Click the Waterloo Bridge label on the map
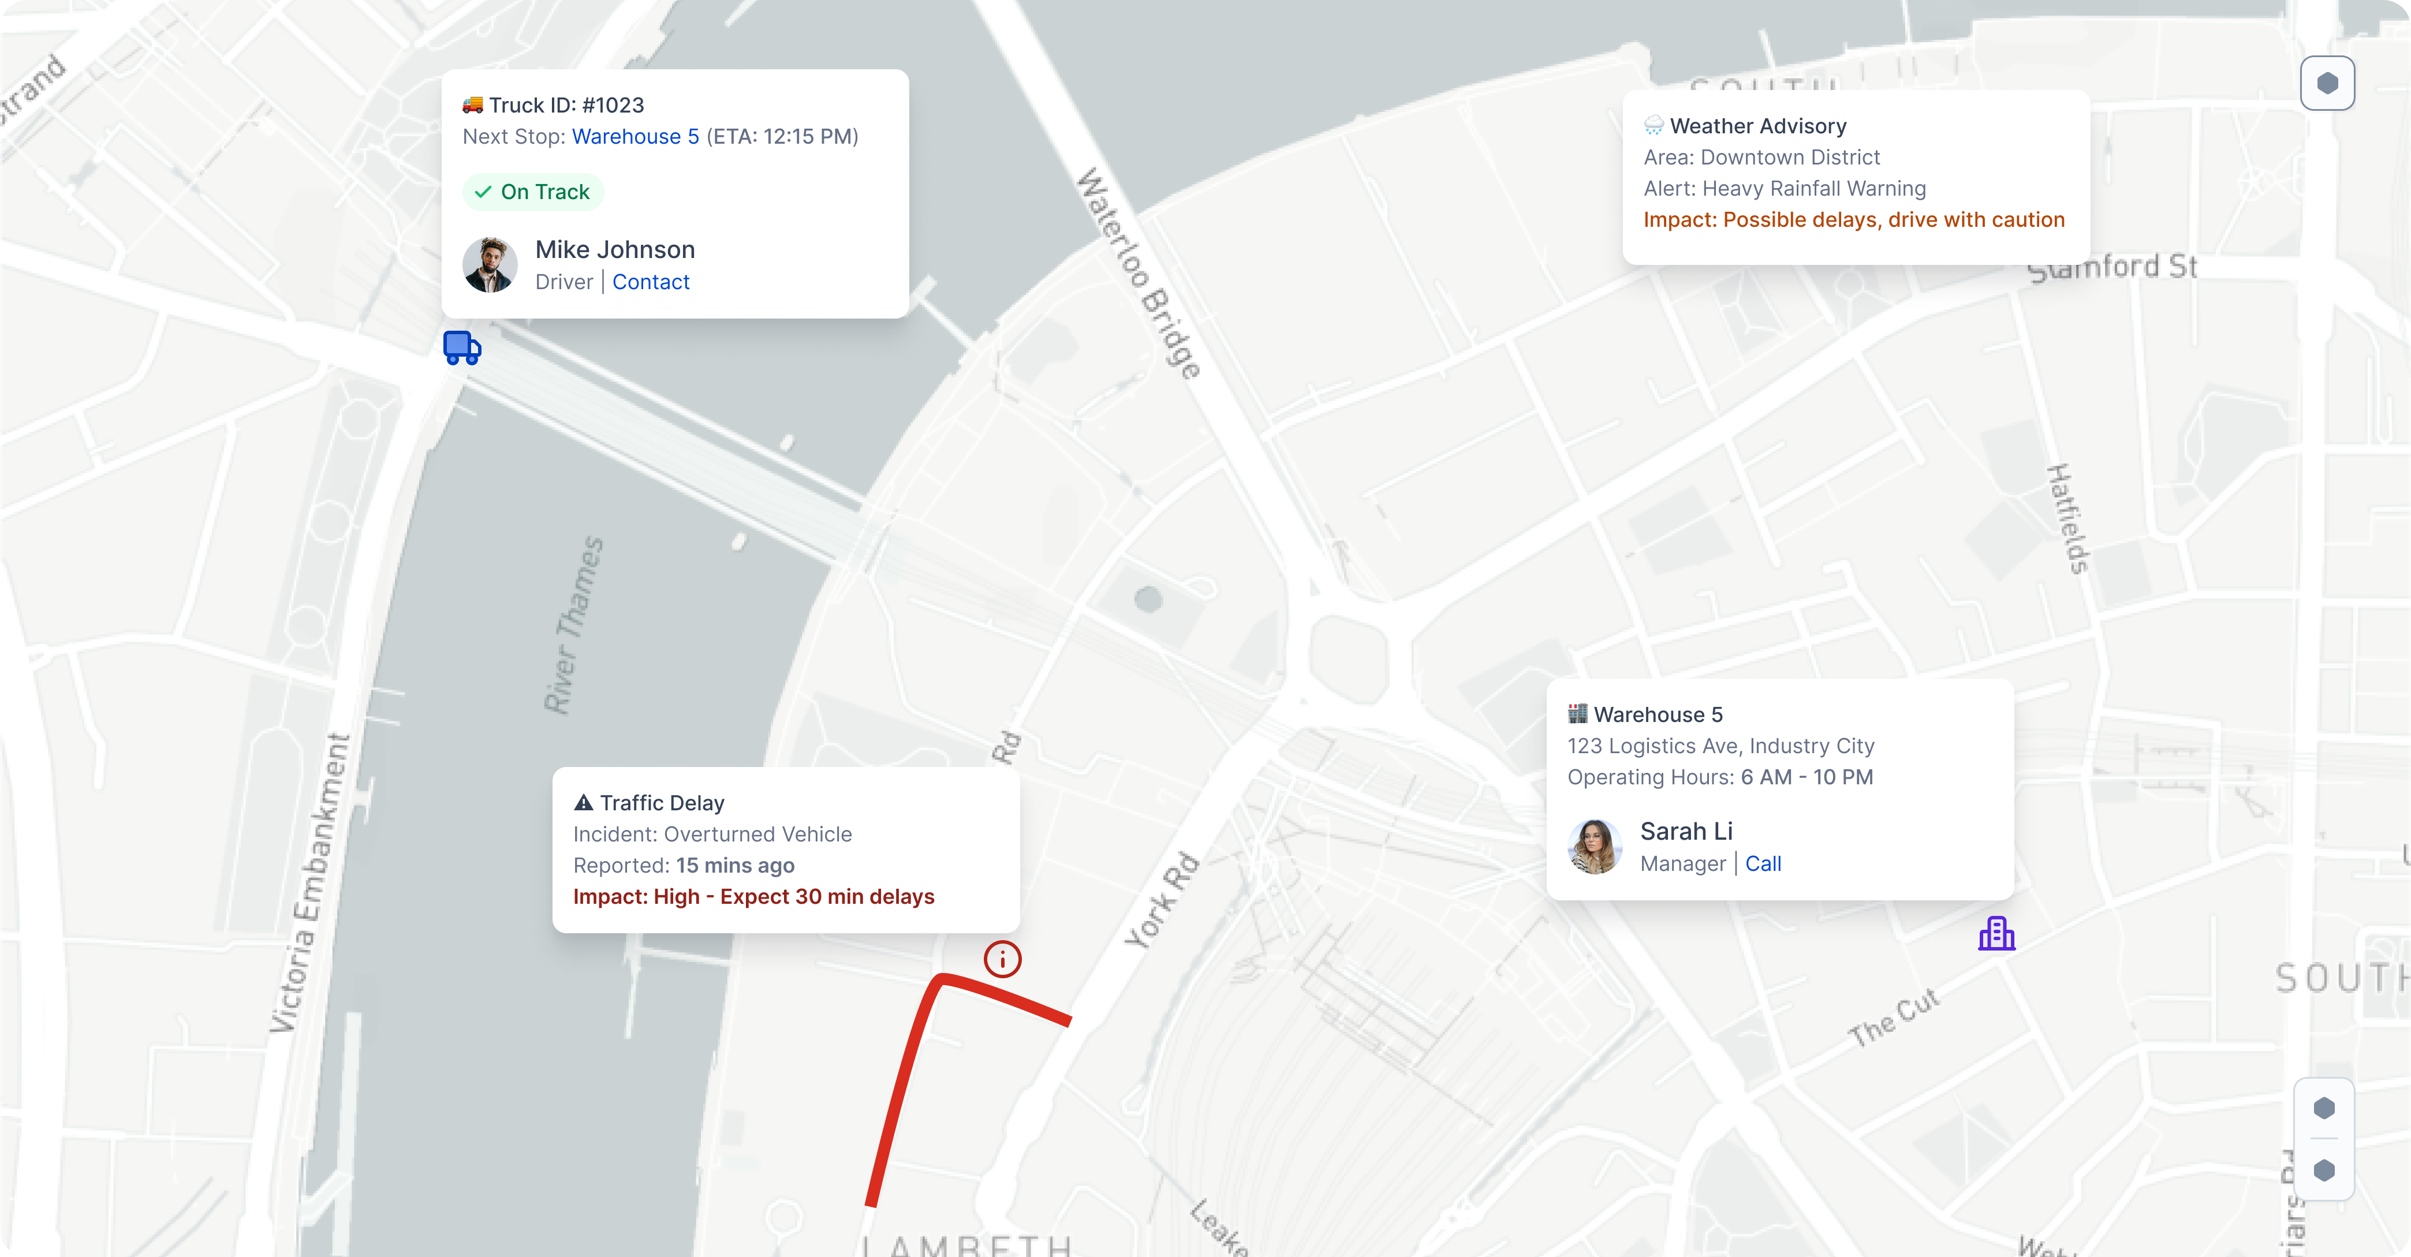Screen dimensions: 2411x1257 click(1138, 273)
